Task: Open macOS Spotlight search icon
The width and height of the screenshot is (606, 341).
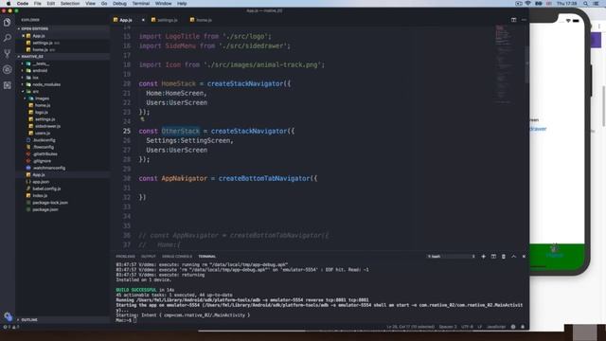Action: pos(586,4)
